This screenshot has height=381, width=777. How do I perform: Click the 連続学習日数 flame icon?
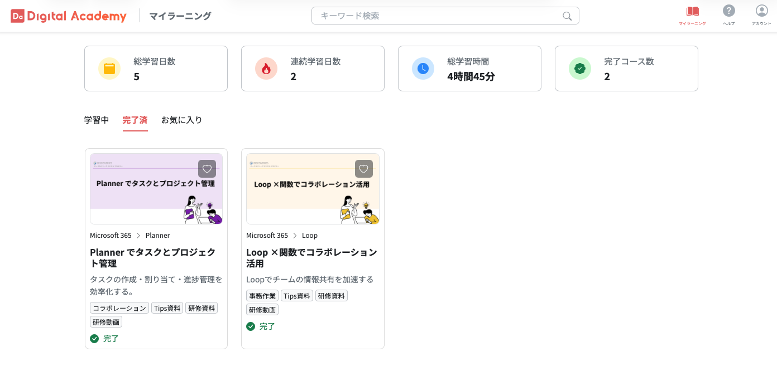coord(266,69)
